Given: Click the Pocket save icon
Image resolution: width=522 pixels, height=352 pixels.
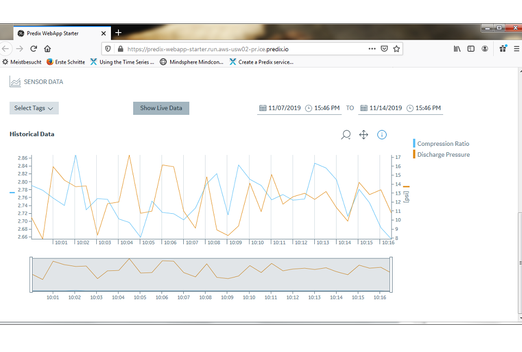Looking at the screenshot, I should pyautogui.click(x=384, y=49).
